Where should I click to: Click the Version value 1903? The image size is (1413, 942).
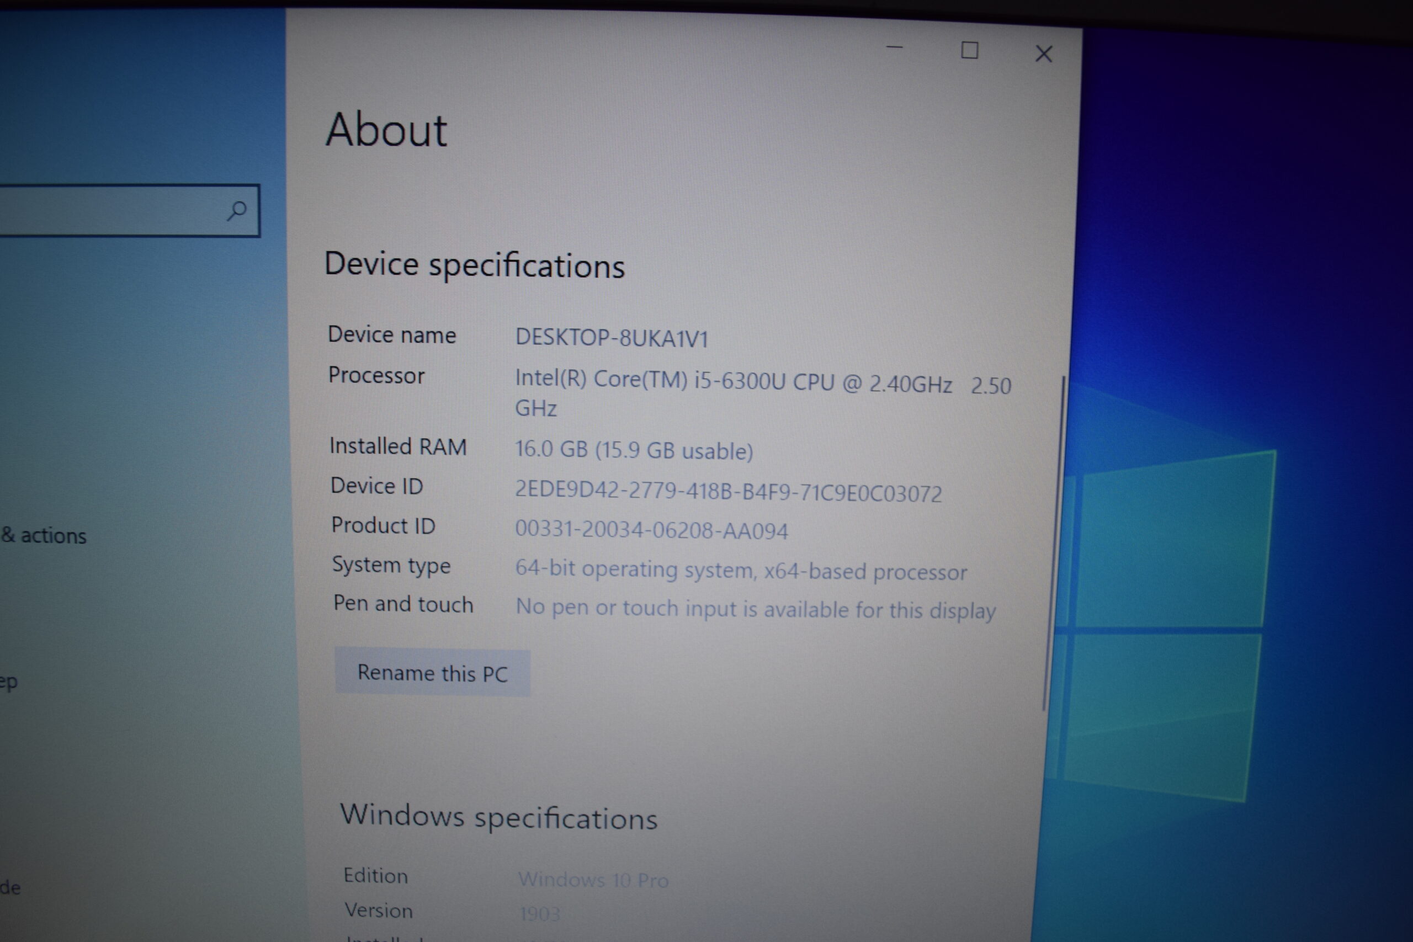coord(539,914)
